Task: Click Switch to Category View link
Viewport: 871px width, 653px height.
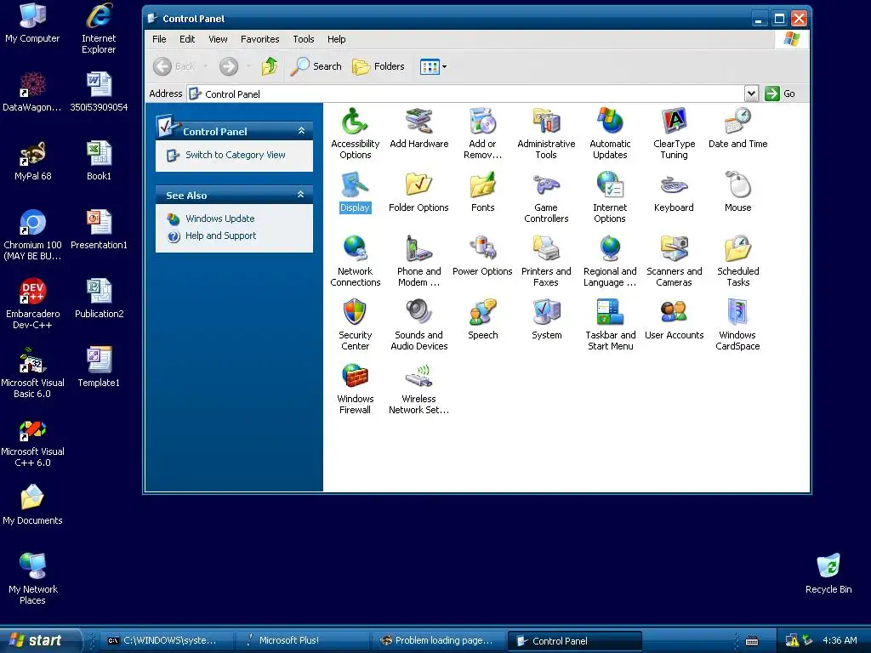Action: [x=235, y=155]
